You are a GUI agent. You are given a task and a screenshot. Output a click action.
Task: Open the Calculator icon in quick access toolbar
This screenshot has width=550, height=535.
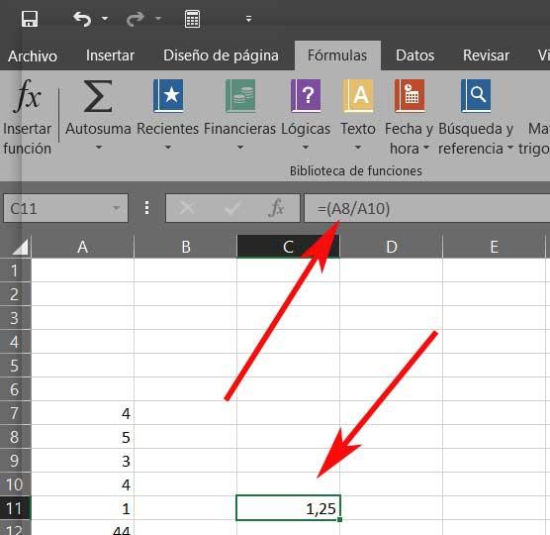pos(192,19)
